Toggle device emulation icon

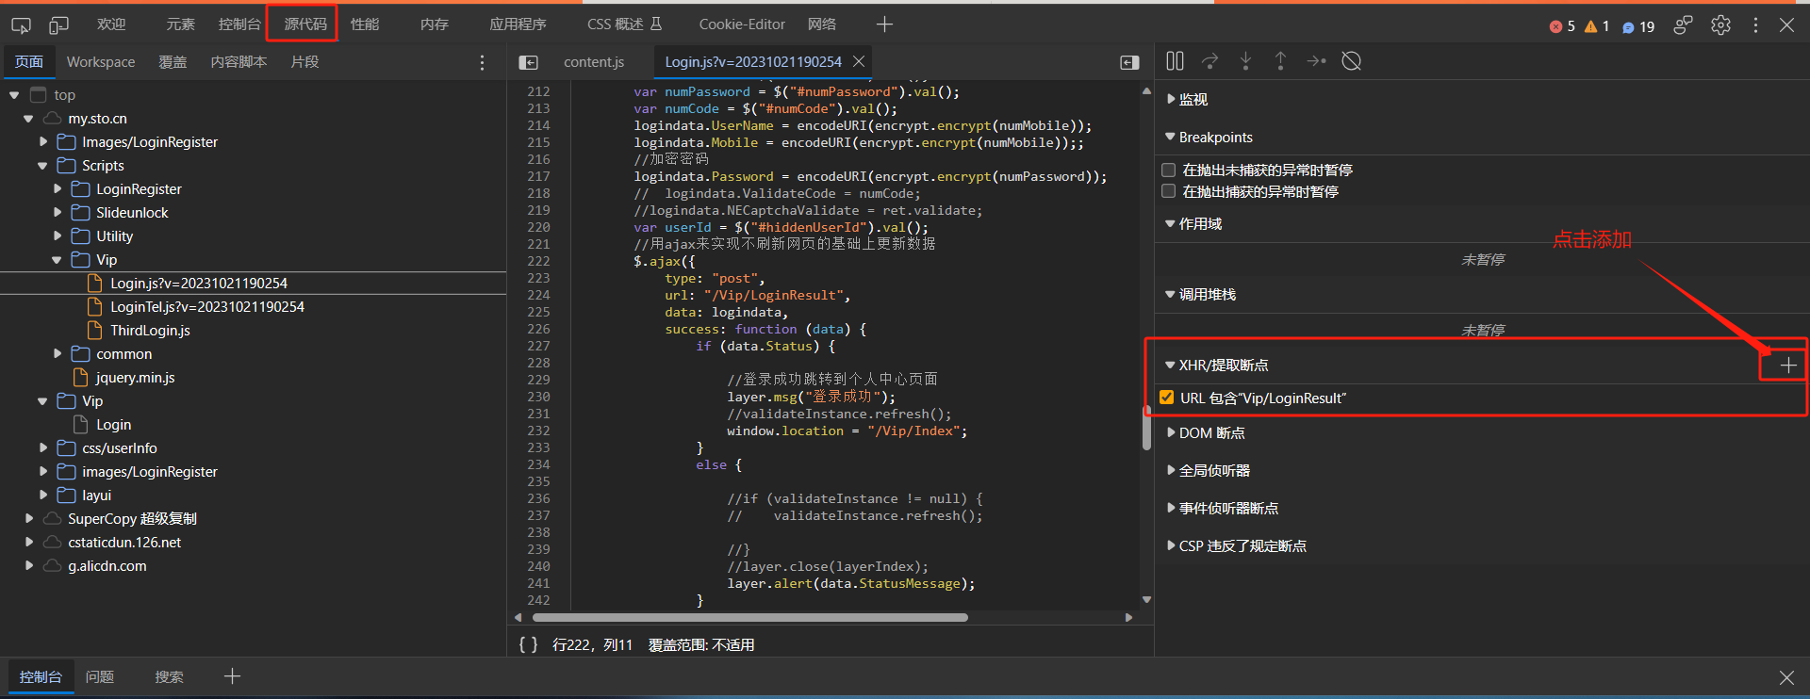pos(58,24)
